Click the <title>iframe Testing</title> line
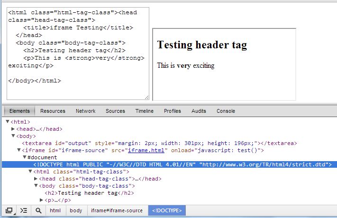 (78, 28)
